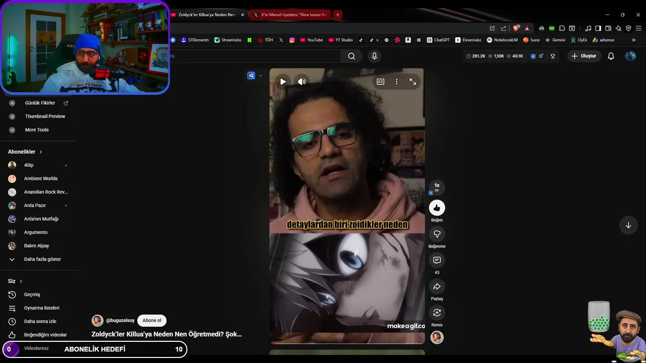Open the adsense bookmark
The height and width of the screenshot is (363, 646).
[x=604, y=40]
